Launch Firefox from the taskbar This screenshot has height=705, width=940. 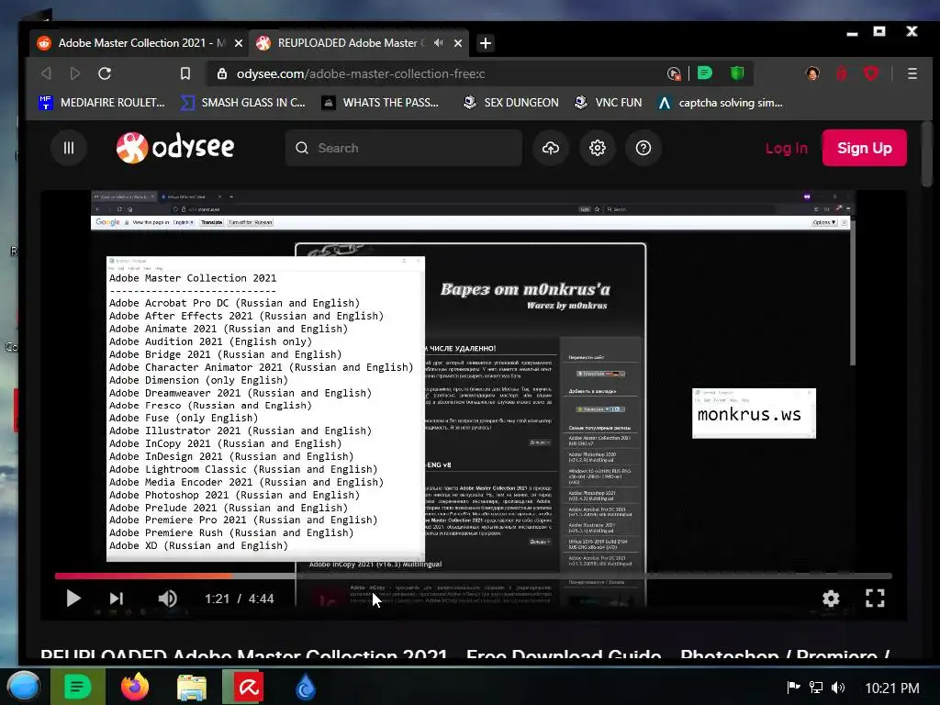pyautogui.click(x=135, y=687)
